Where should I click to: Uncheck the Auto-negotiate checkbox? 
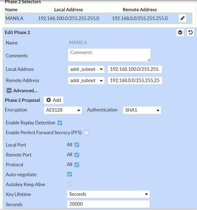(x=69, y=174)
